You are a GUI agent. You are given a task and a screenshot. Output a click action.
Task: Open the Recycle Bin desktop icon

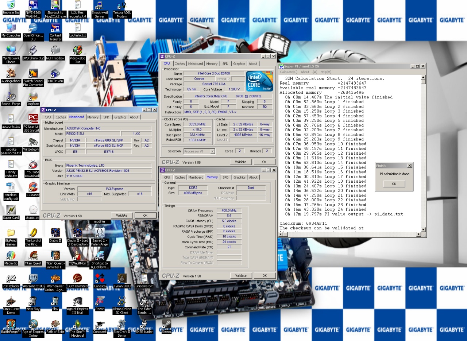[11, 7]
